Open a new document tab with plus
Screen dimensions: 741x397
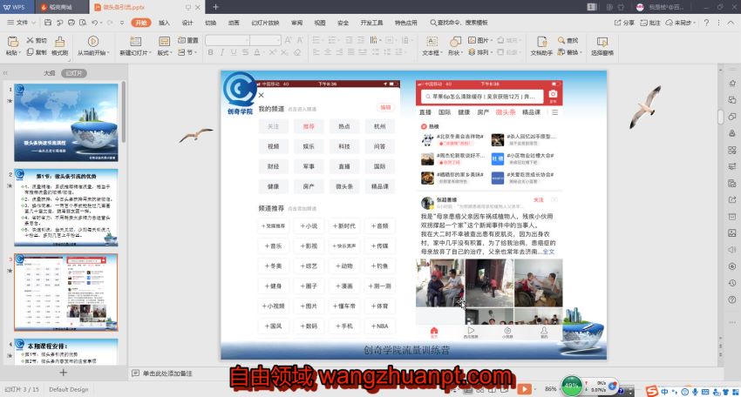(x=215, y=7)
